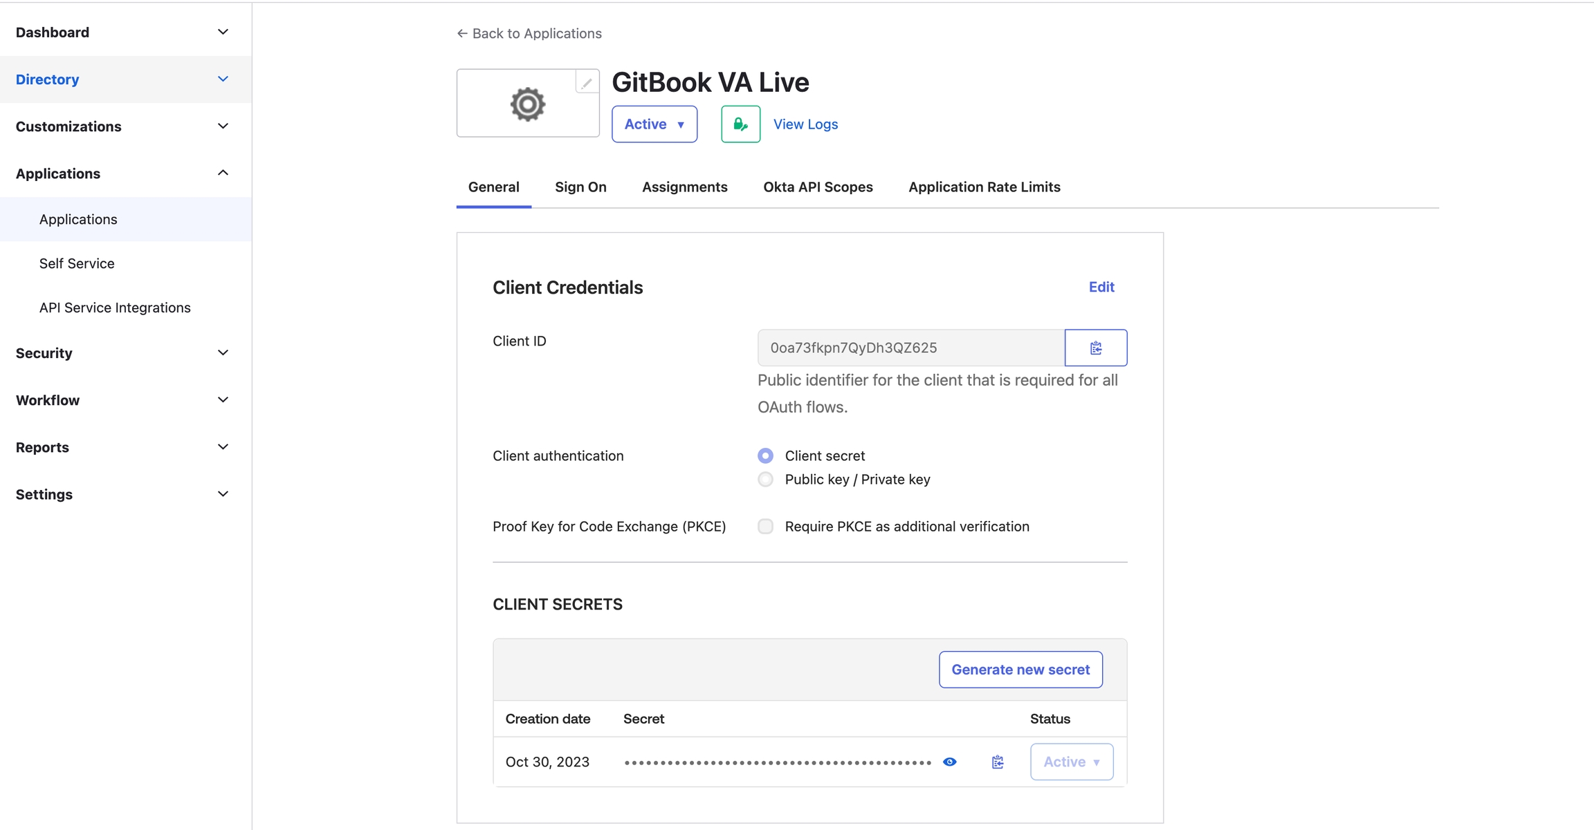This screenshot has height=830, width=1594.
Task: Click the gear application logo thumbnail
Action: click(527, 104)
